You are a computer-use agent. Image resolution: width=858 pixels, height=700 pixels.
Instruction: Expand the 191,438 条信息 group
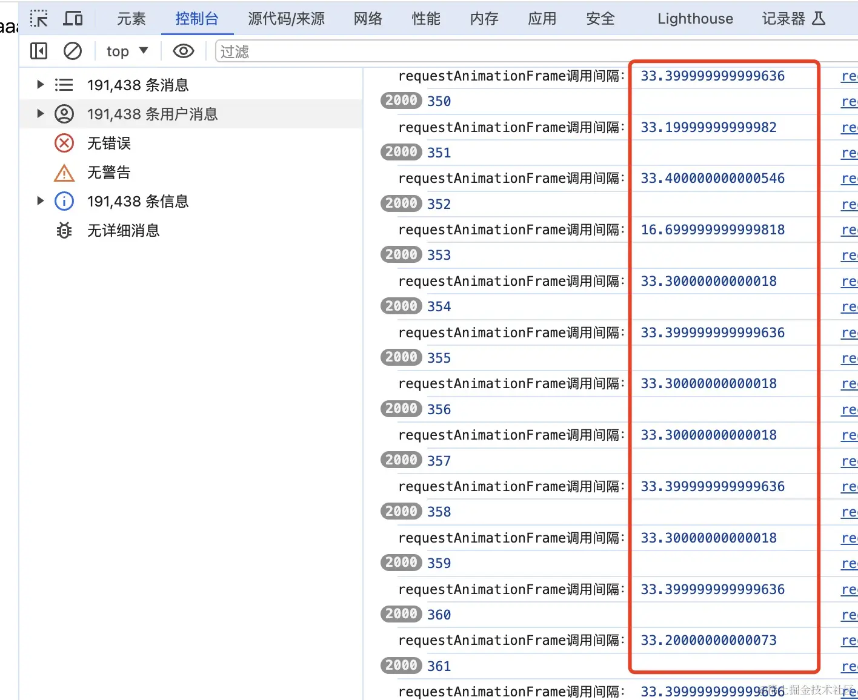pos(41,201)
